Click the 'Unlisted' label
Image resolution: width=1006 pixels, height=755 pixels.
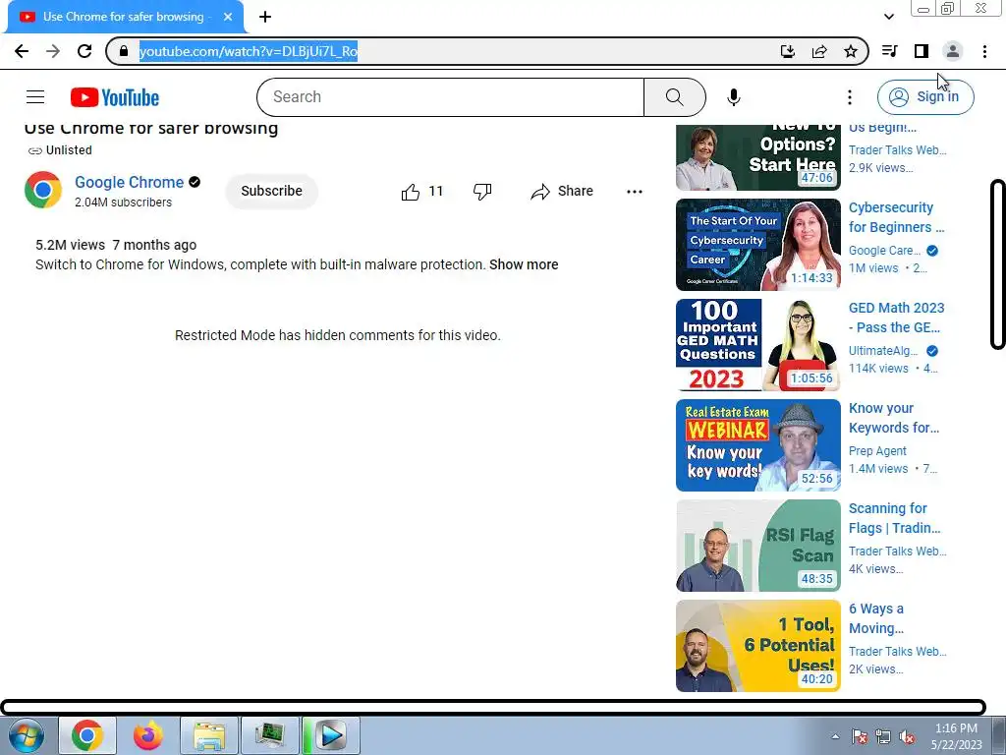pos(69,150)
